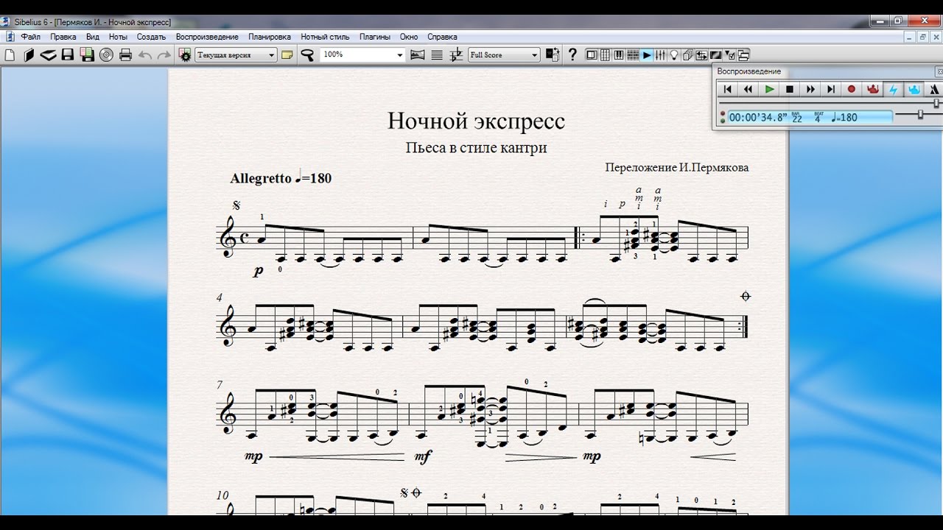Toggle the Playback window toolbar button
Screen dimensions: 943x530
point(647,54)
